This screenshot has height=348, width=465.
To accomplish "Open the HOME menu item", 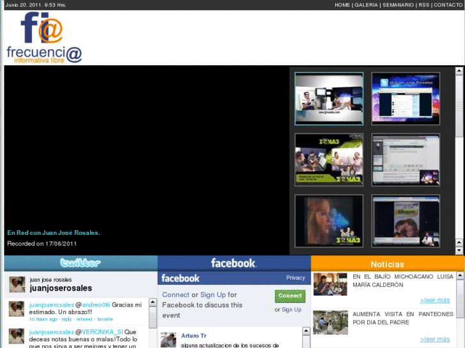I will [x=342, y=5].
